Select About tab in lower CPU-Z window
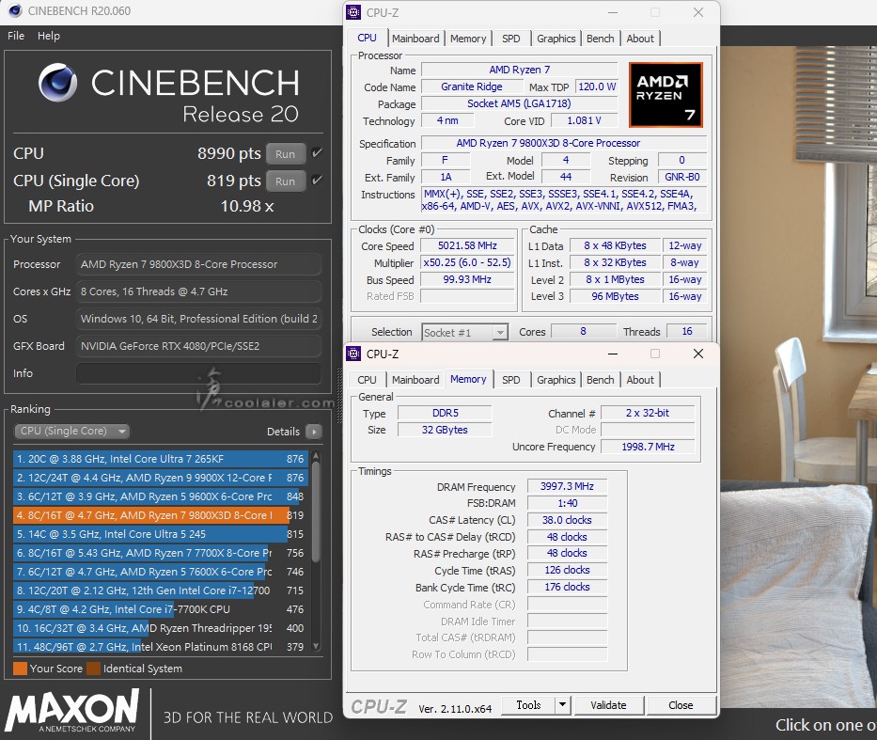Image resolution: width=877 pixels, height=740 pixels. [x=640, y=380]
